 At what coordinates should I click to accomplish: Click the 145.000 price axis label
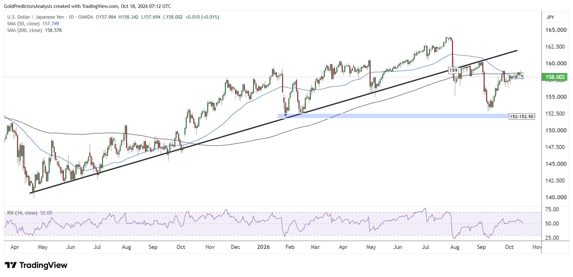click(x=556, y=164)
